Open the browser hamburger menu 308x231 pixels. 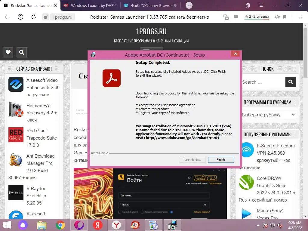click(x=261, y=5)
